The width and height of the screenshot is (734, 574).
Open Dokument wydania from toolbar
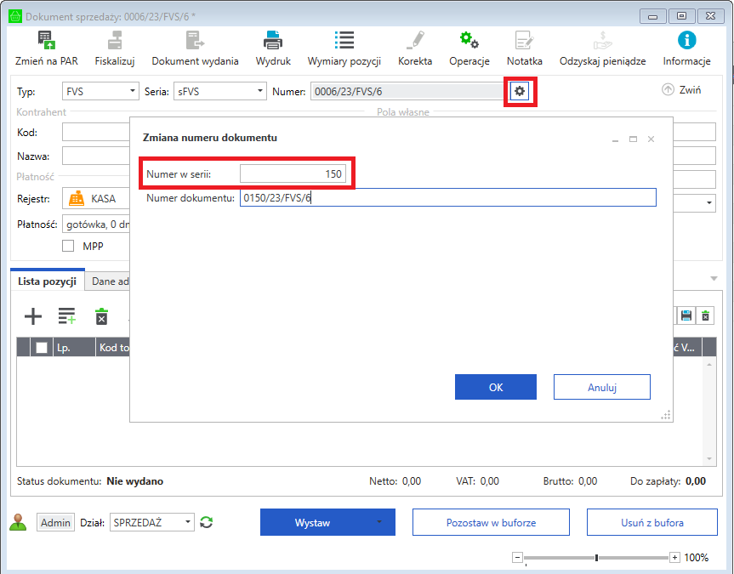pyautogui.click(x=195, y=40)
